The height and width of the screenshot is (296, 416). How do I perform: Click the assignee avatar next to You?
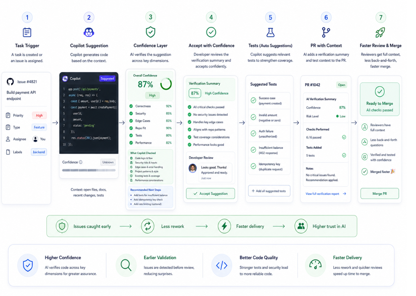pos(35,139)
